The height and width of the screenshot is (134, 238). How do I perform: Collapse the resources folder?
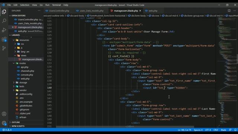point(24,40)
